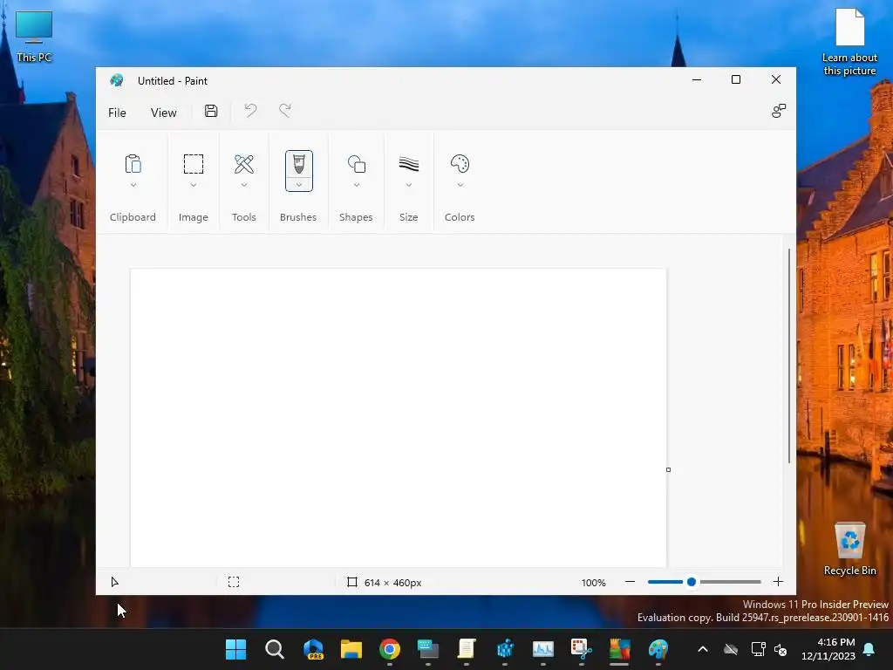Open the Size line-thickness icon
This screenshot has width=893, height=670.
click(409, 164)
